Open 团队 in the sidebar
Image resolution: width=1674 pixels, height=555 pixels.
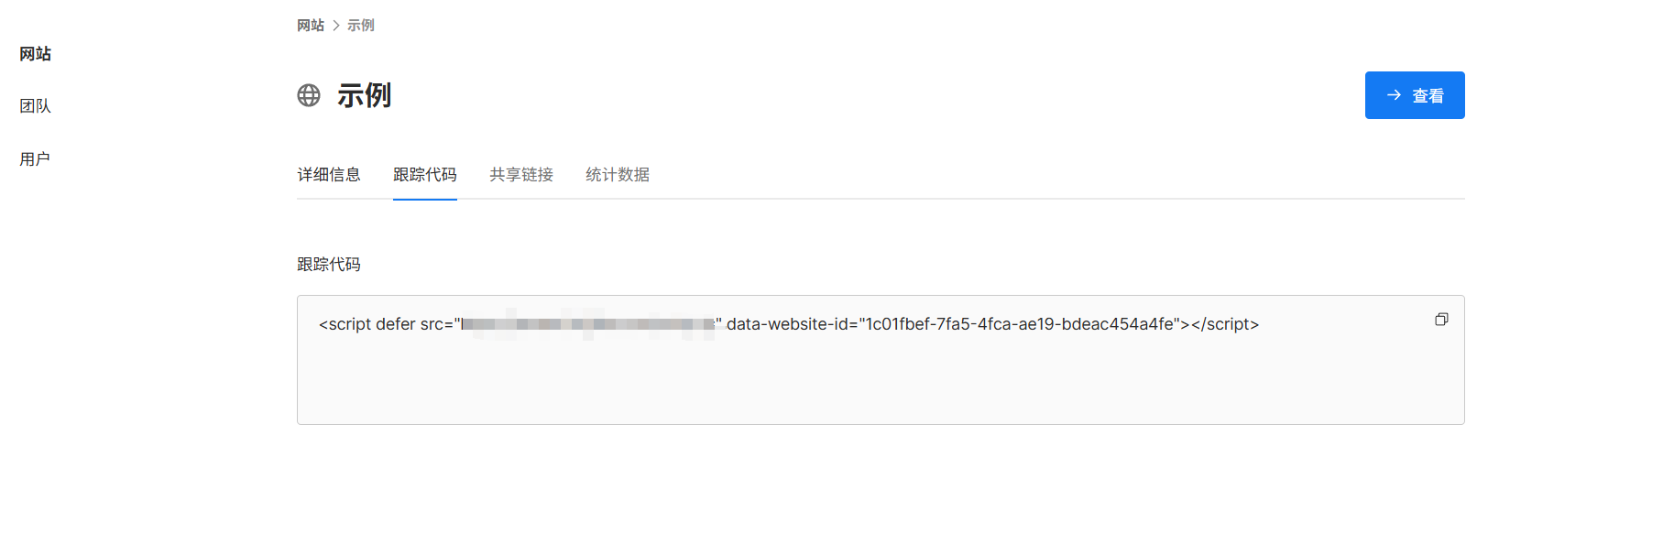pyautogui.click(x=36, y=106)
